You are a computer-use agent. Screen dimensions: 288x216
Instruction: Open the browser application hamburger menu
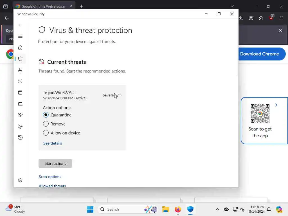tap(281, 18)
